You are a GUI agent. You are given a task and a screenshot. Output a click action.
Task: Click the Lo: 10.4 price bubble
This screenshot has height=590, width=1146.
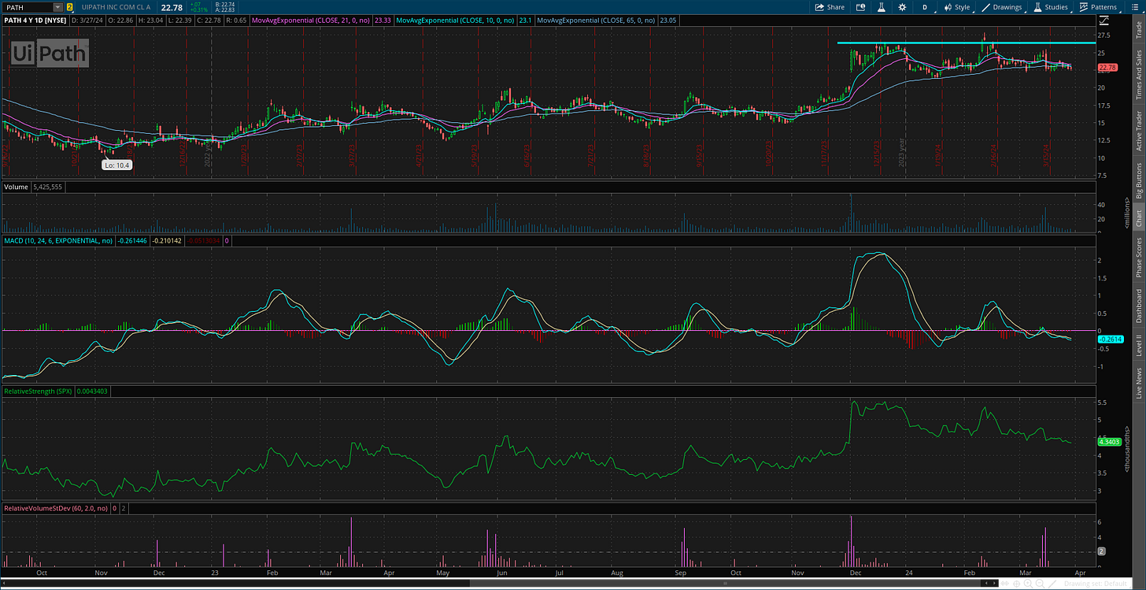pos(116,165)
